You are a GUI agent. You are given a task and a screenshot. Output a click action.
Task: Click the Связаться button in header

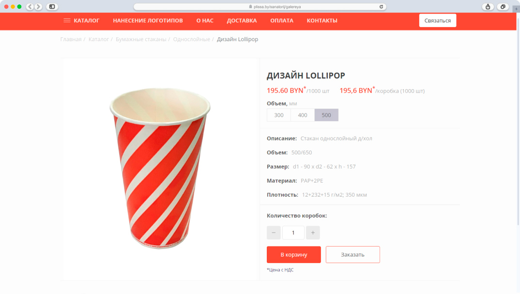438,20
